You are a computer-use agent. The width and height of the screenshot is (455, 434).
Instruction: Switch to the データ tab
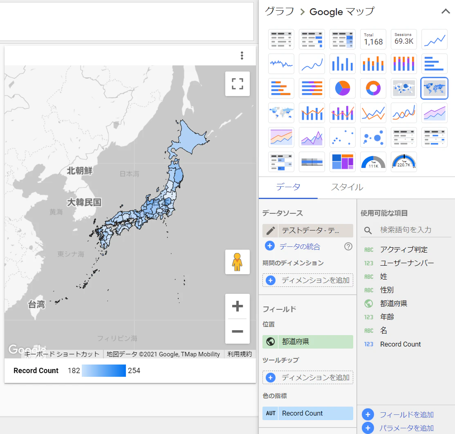(x=288, y=187)
